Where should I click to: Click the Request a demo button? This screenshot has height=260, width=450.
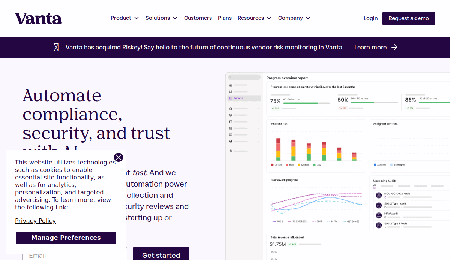click(x=409, y=18)
